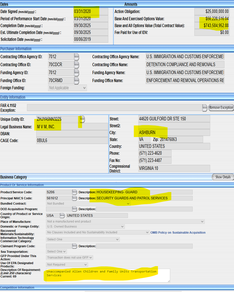Viewport: 234px width, 292px height.
Task: Click the Contracting Office Name field
Action: (x=185, y=65)
